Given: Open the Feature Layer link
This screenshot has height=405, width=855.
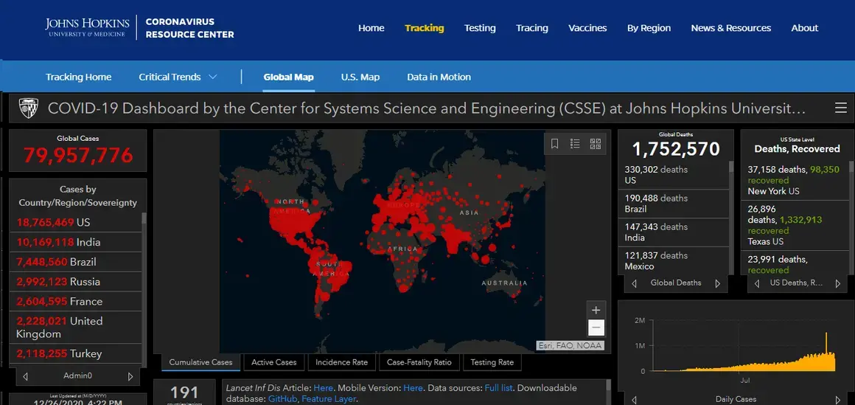Looking at the screenshot, I should 329,399.
